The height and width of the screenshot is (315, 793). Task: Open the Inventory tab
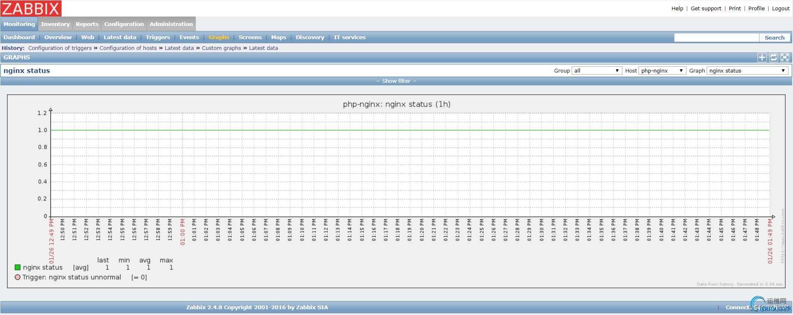pos(55,24)
